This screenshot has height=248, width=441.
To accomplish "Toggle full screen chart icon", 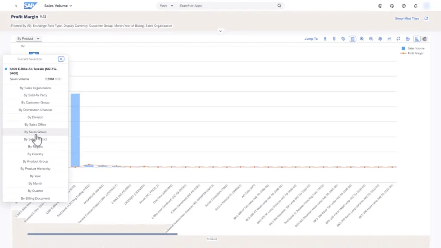I will 398,39.
